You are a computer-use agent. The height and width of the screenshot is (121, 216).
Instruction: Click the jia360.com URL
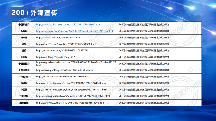click(x=58, y=38)
